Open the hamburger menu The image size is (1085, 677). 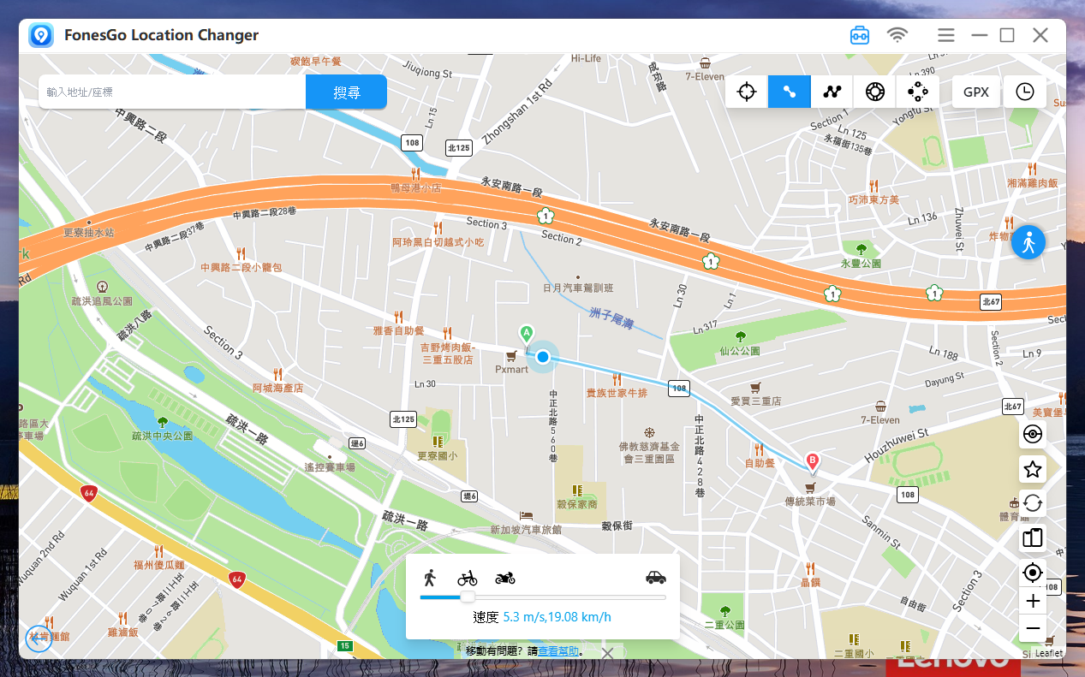pos(945,35)
